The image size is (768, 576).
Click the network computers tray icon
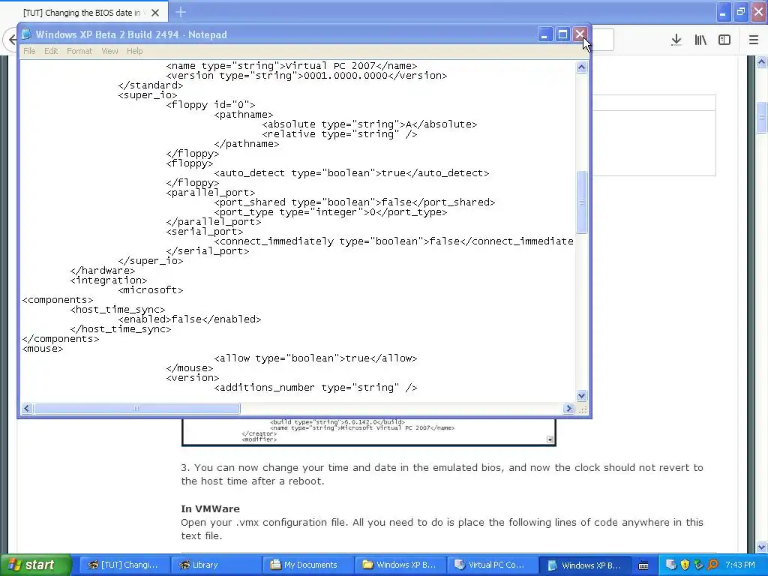(x=671, y=565)
